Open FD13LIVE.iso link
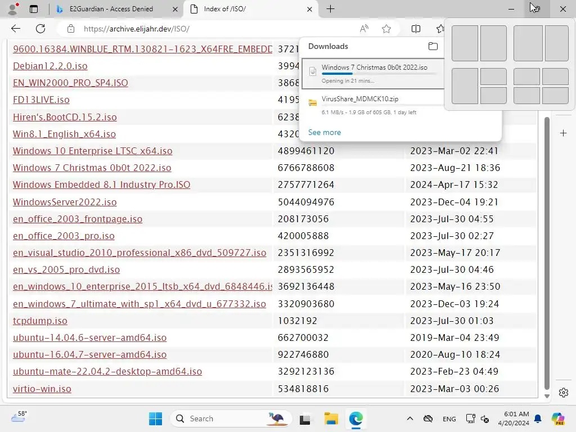576x432 pixels. pos(41,100)
